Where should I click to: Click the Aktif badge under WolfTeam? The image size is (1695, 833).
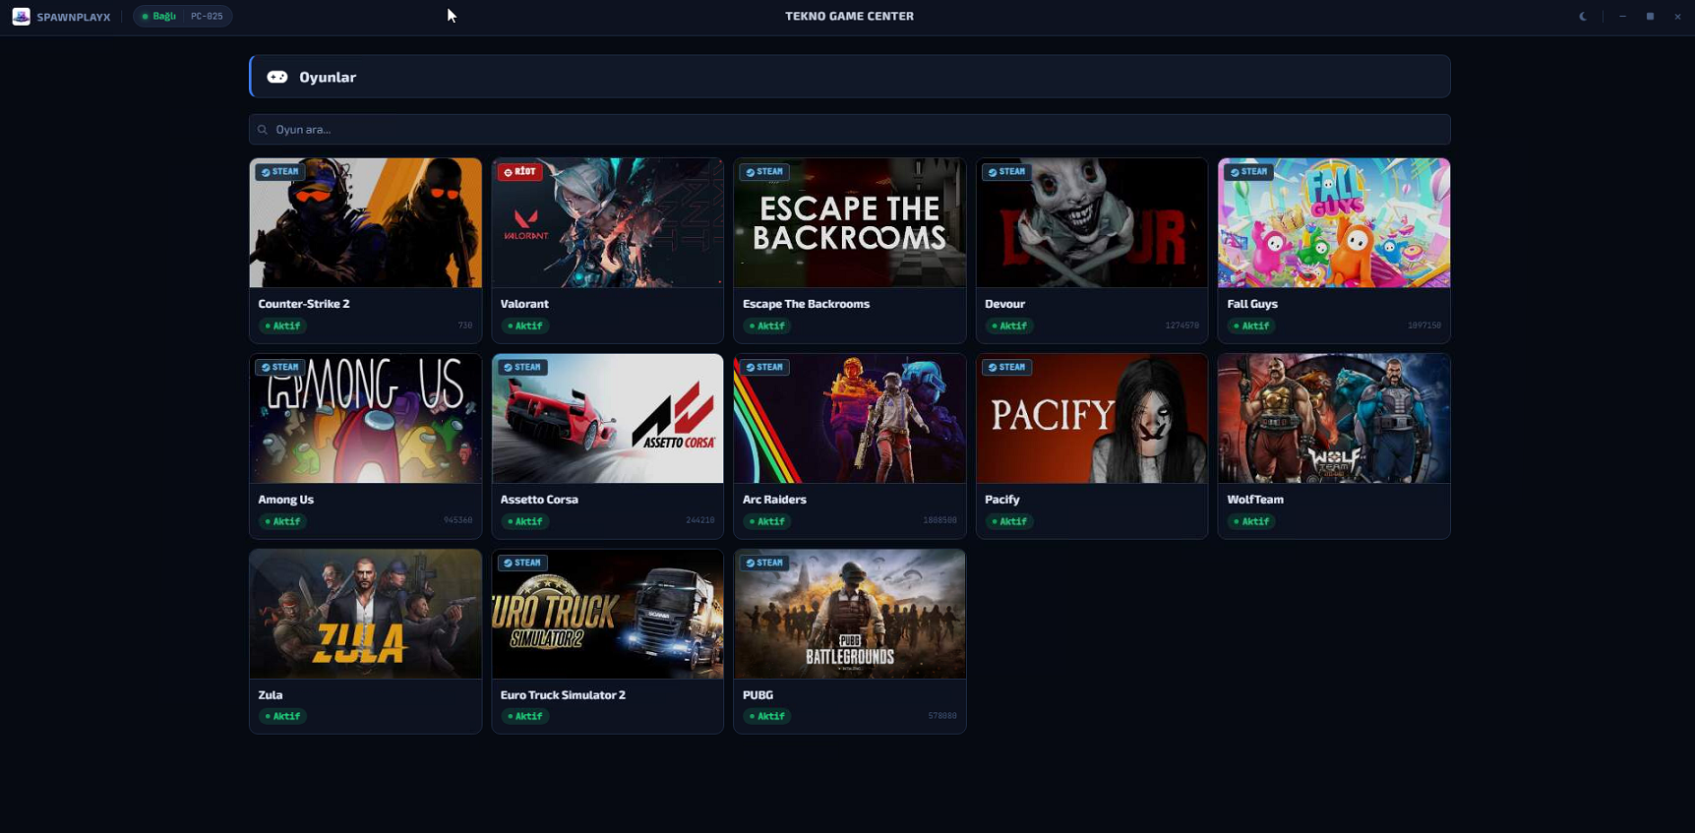click(x=1251, y=521)
